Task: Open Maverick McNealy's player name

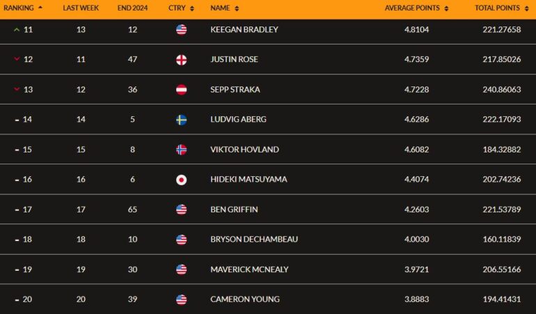Action: (x=249, y=269)
